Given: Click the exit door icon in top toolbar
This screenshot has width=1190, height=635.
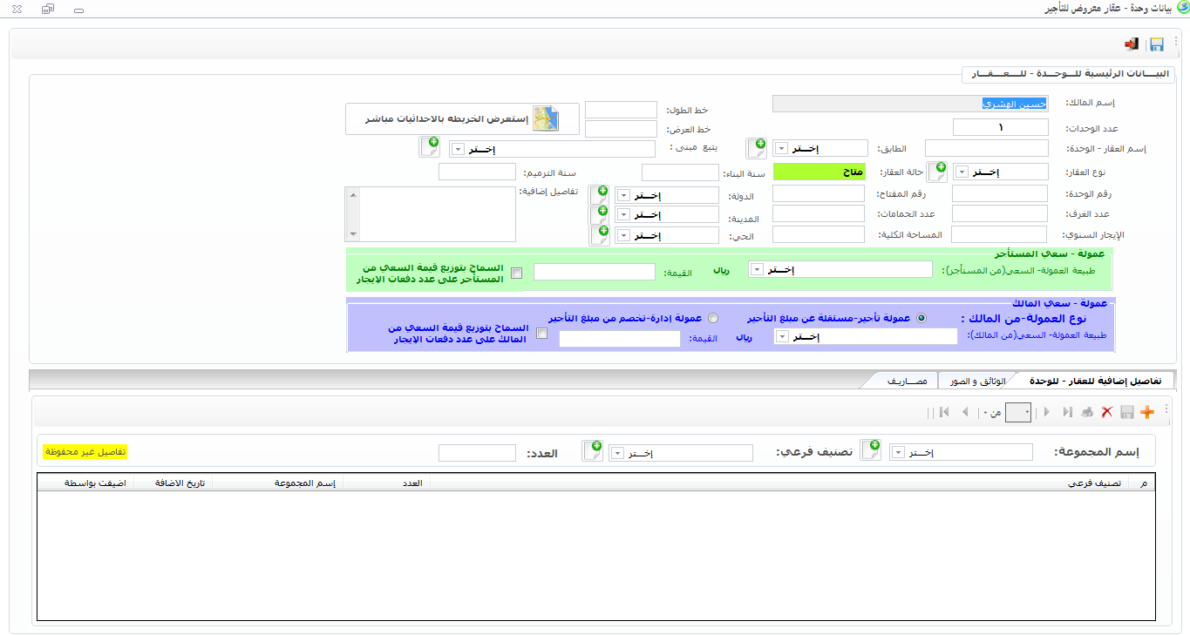Looking at the screenshot, I should (x=1132, y=44).
